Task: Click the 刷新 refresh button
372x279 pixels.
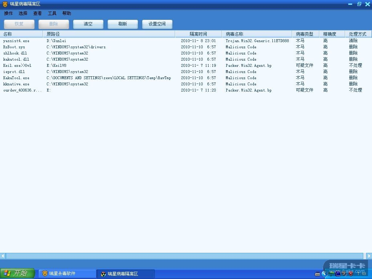Action: [x=123, y=24]
